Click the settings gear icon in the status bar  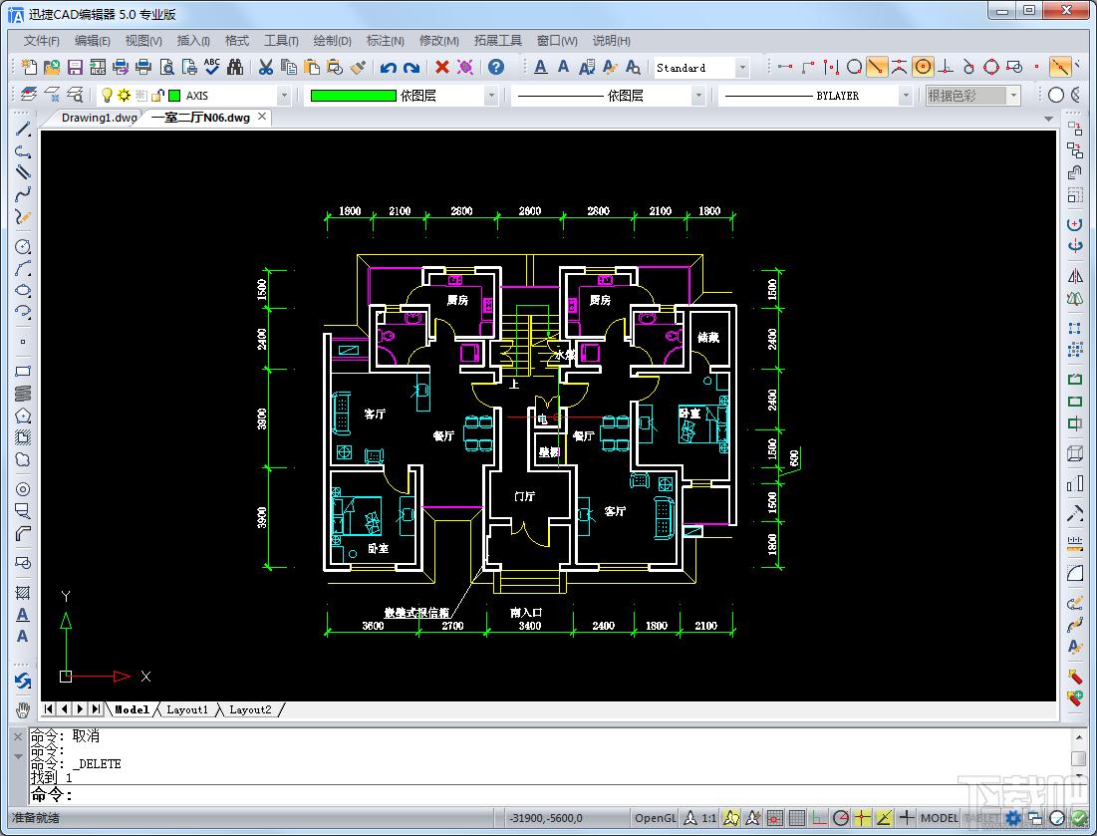[1012, 817]
